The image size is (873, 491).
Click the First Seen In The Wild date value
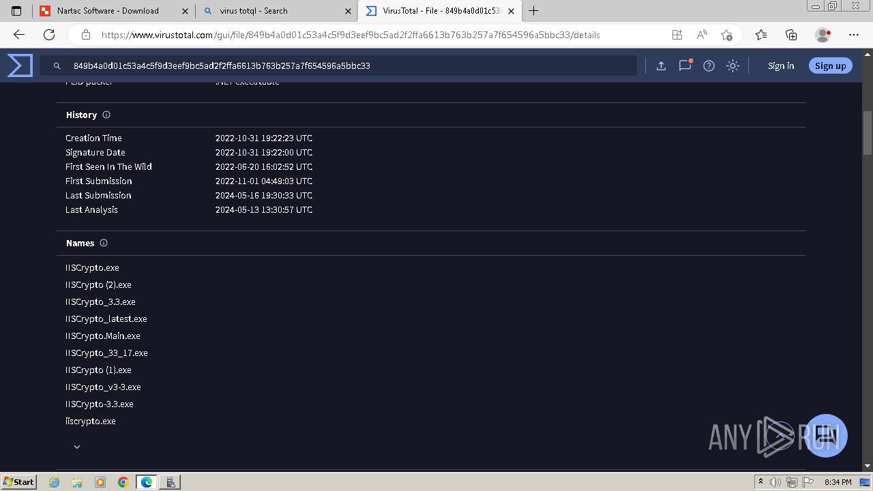click(264, 166)
